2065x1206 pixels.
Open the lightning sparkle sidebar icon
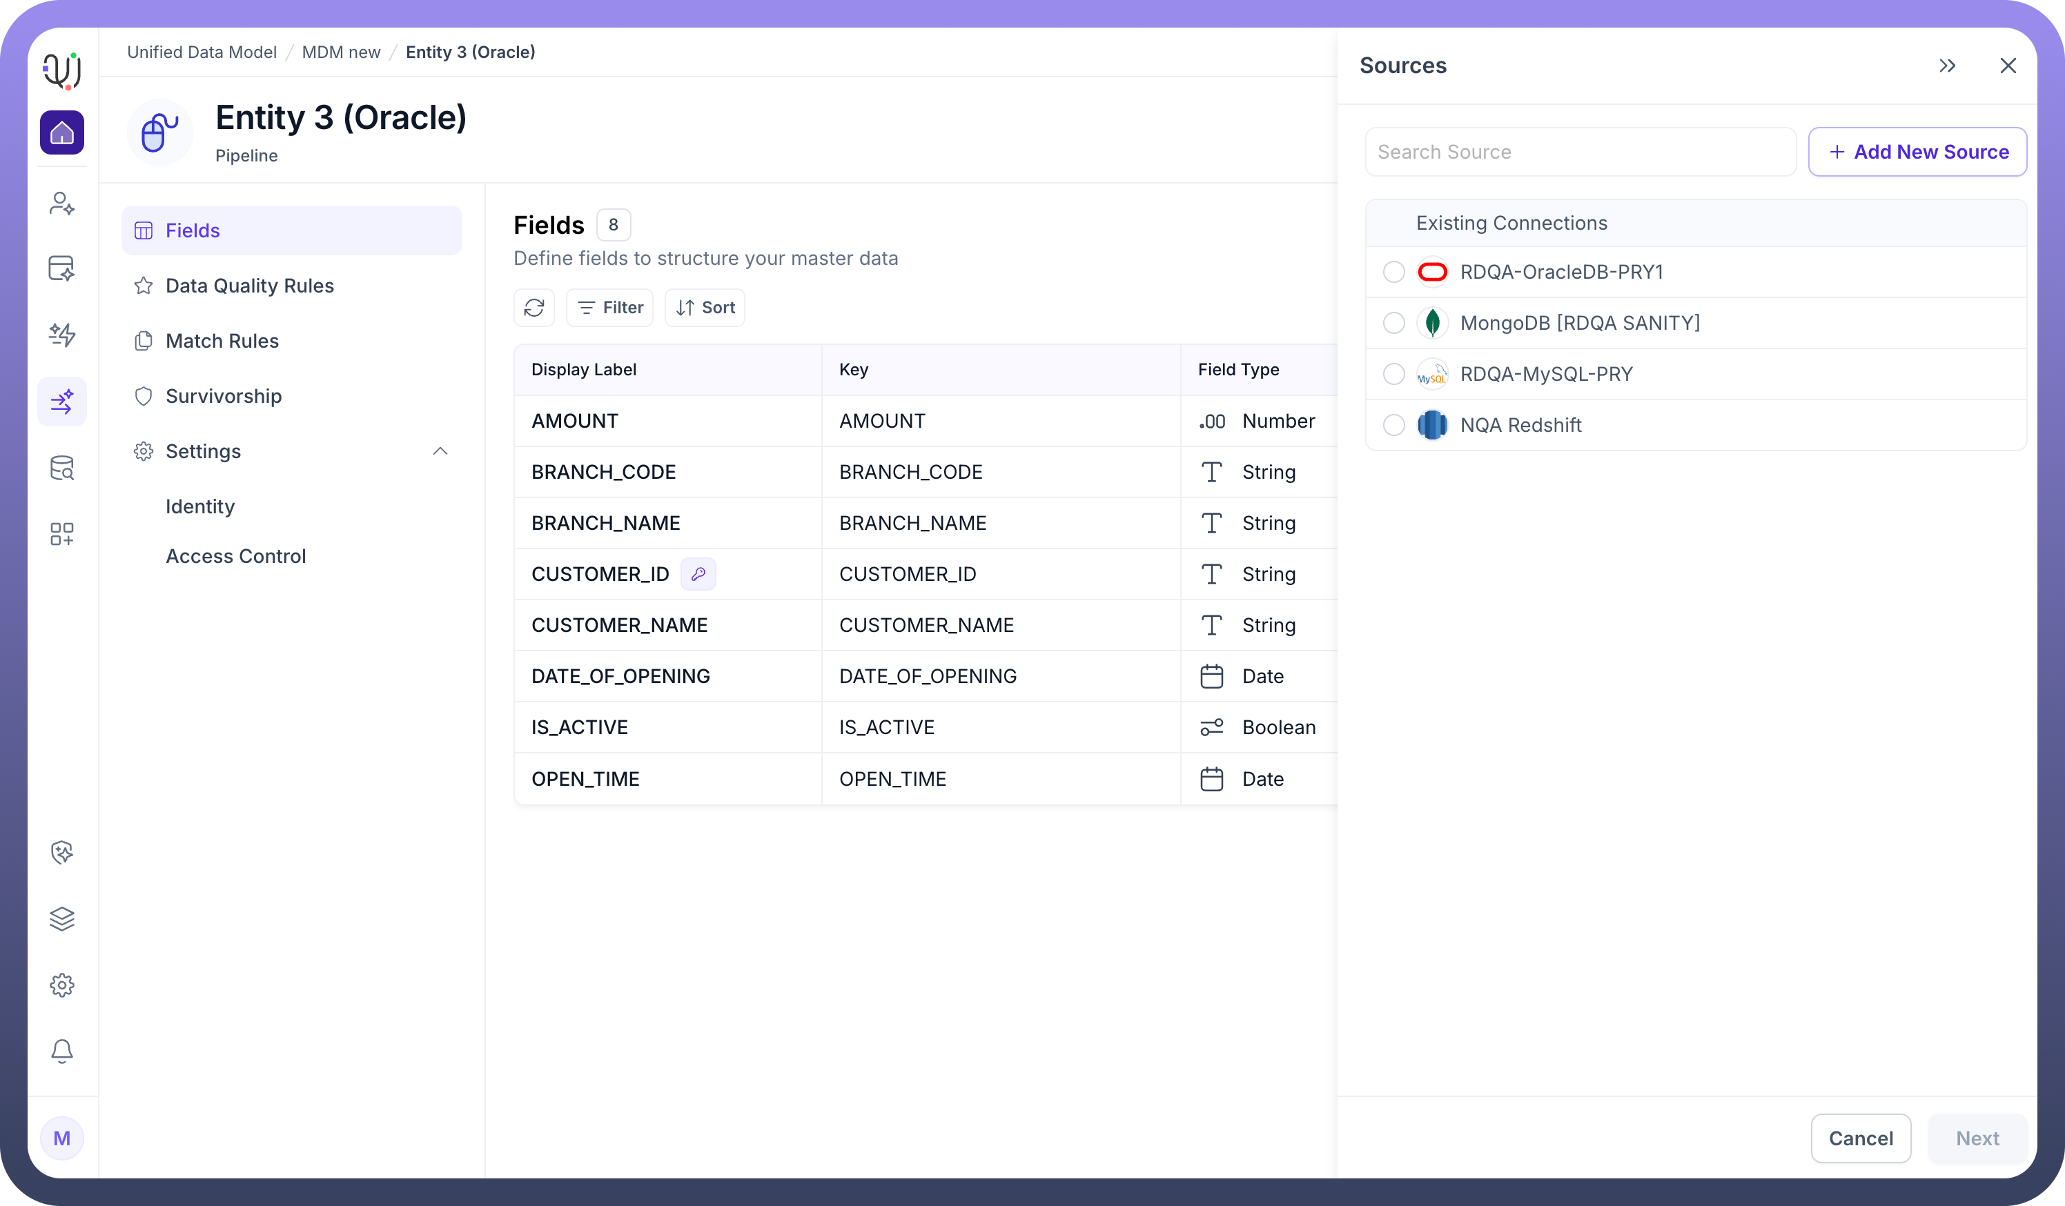click(61, 334)
